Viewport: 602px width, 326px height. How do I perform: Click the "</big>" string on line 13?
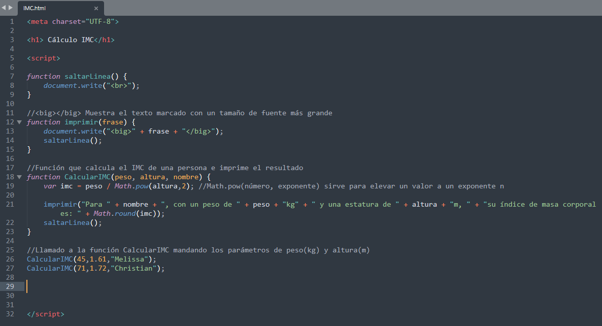tap(198, 132)
